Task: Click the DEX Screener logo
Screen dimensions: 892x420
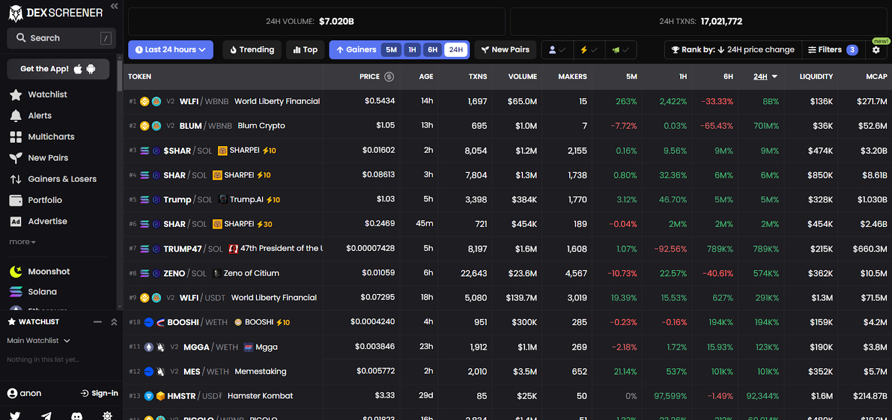Action: click(x=56, y=13)
